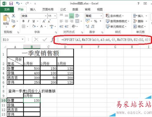Open the font size 11 dropdown
152x117 pixels.
pyautogui.click(x=55, y=16)
